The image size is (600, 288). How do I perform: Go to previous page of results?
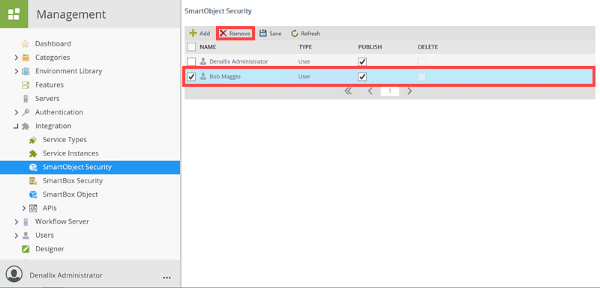tap(370, 91)
